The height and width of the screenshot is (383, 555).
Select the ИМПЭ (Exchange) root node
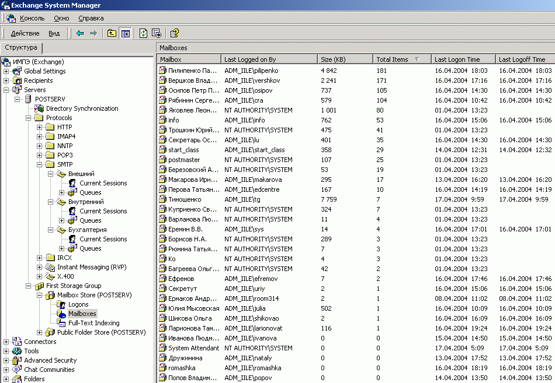click(x=38, y=62)
